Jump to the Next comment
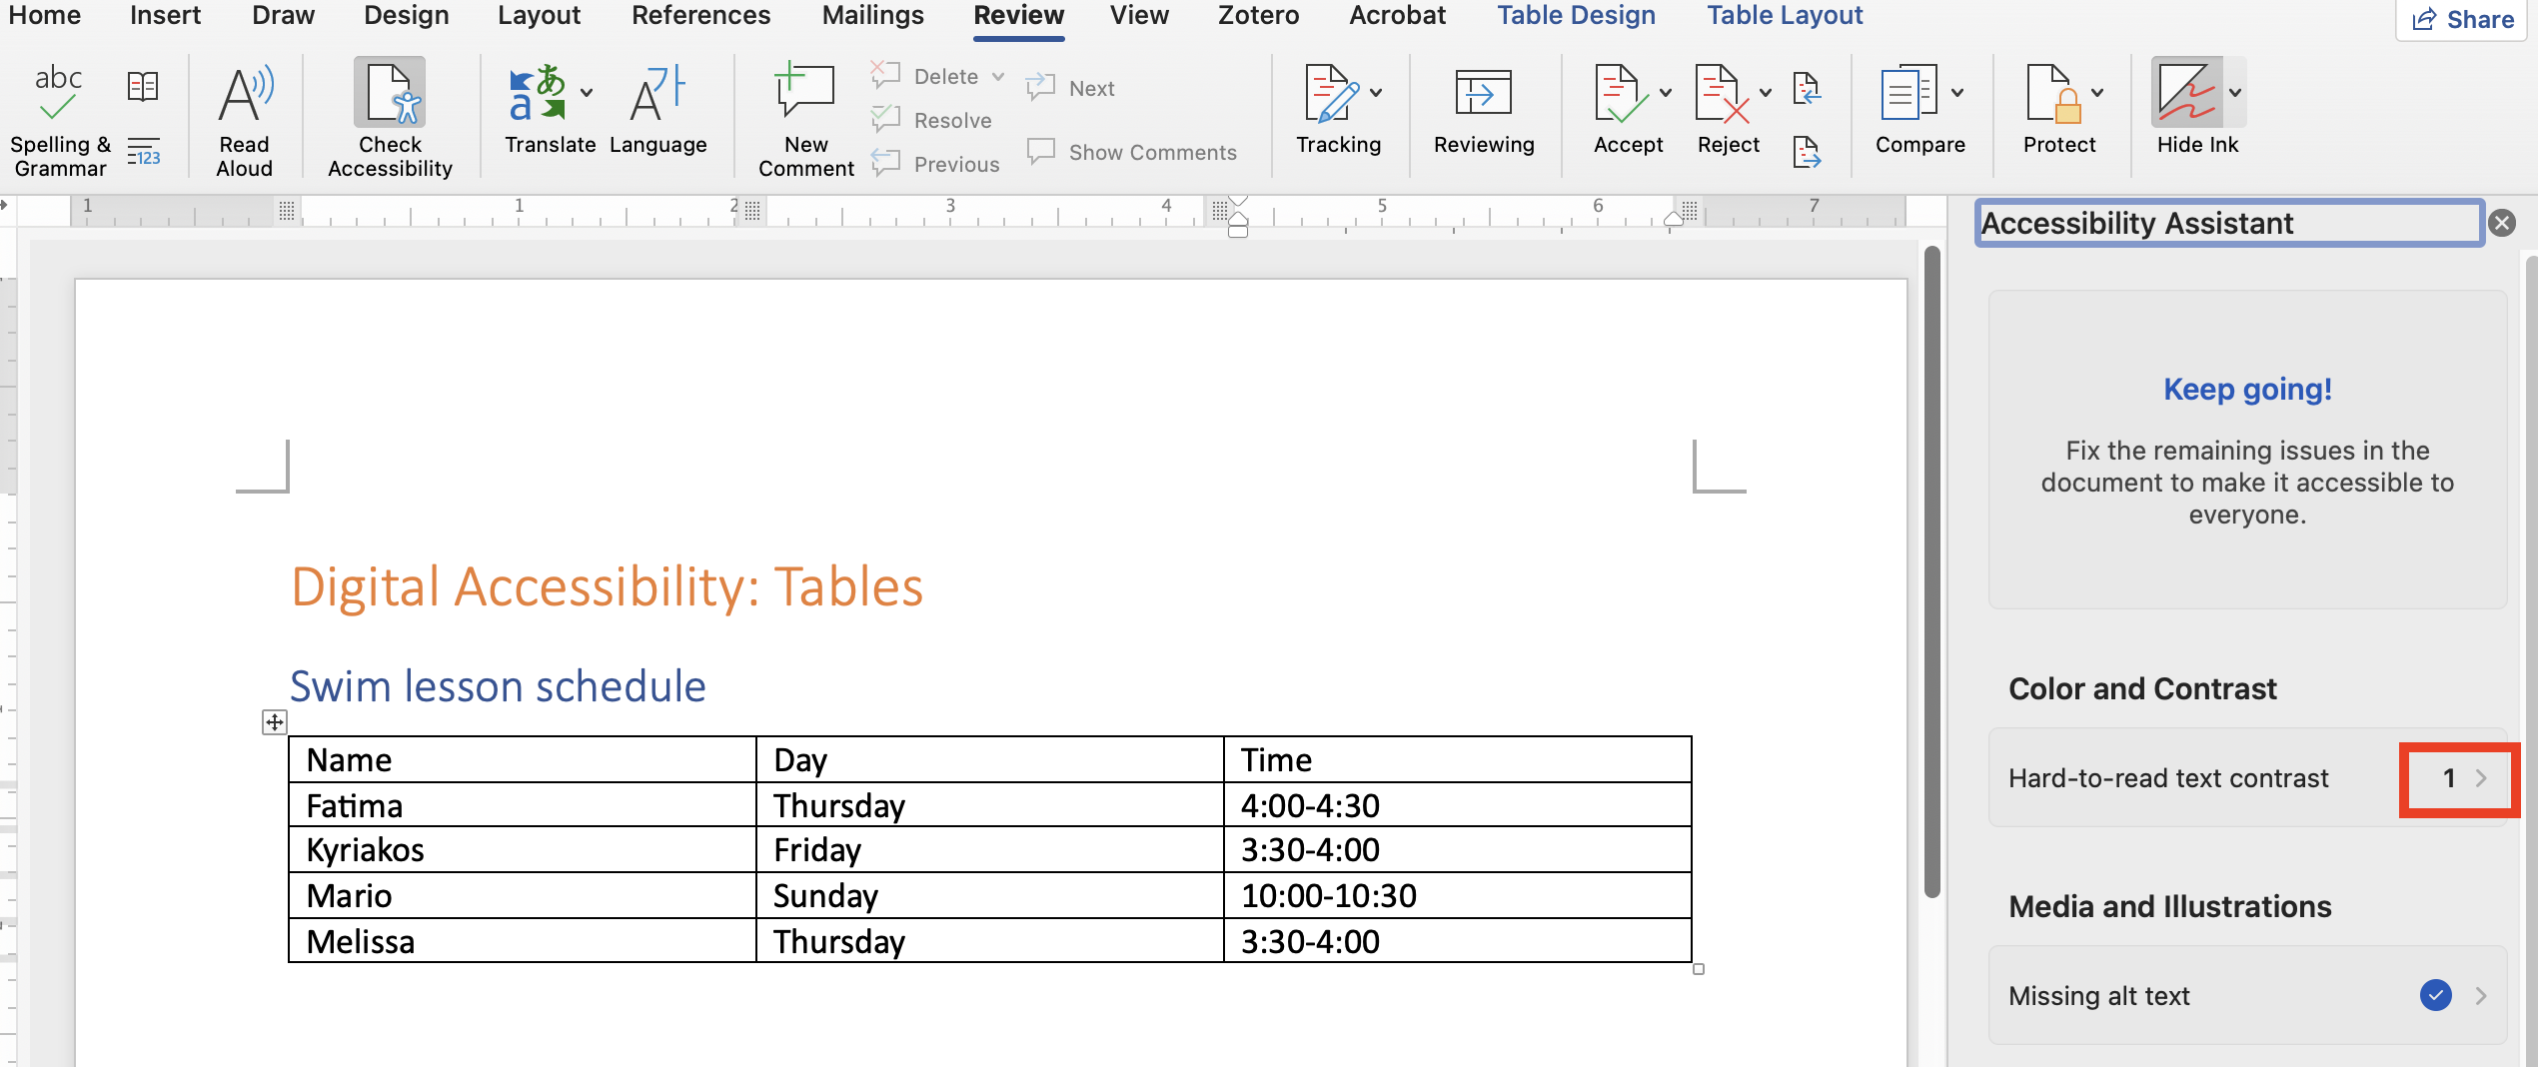Image resolution: width=2538 pixels, height=1067 pixels. coord(1070,87)
